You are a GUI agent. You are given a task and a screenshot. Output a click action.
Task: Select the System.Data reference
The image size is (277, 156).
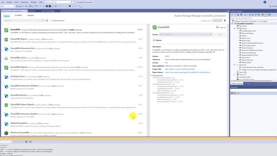coord(246,41)
